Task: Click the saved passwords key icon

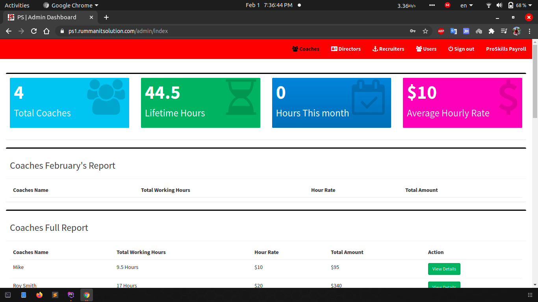Action: point(413,31)
